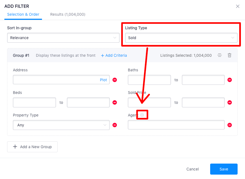
Task: Remove the Agent criteria row
Action: click(230, 125)
